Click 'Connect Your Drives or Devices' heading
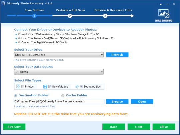 (x=56, y=30)
